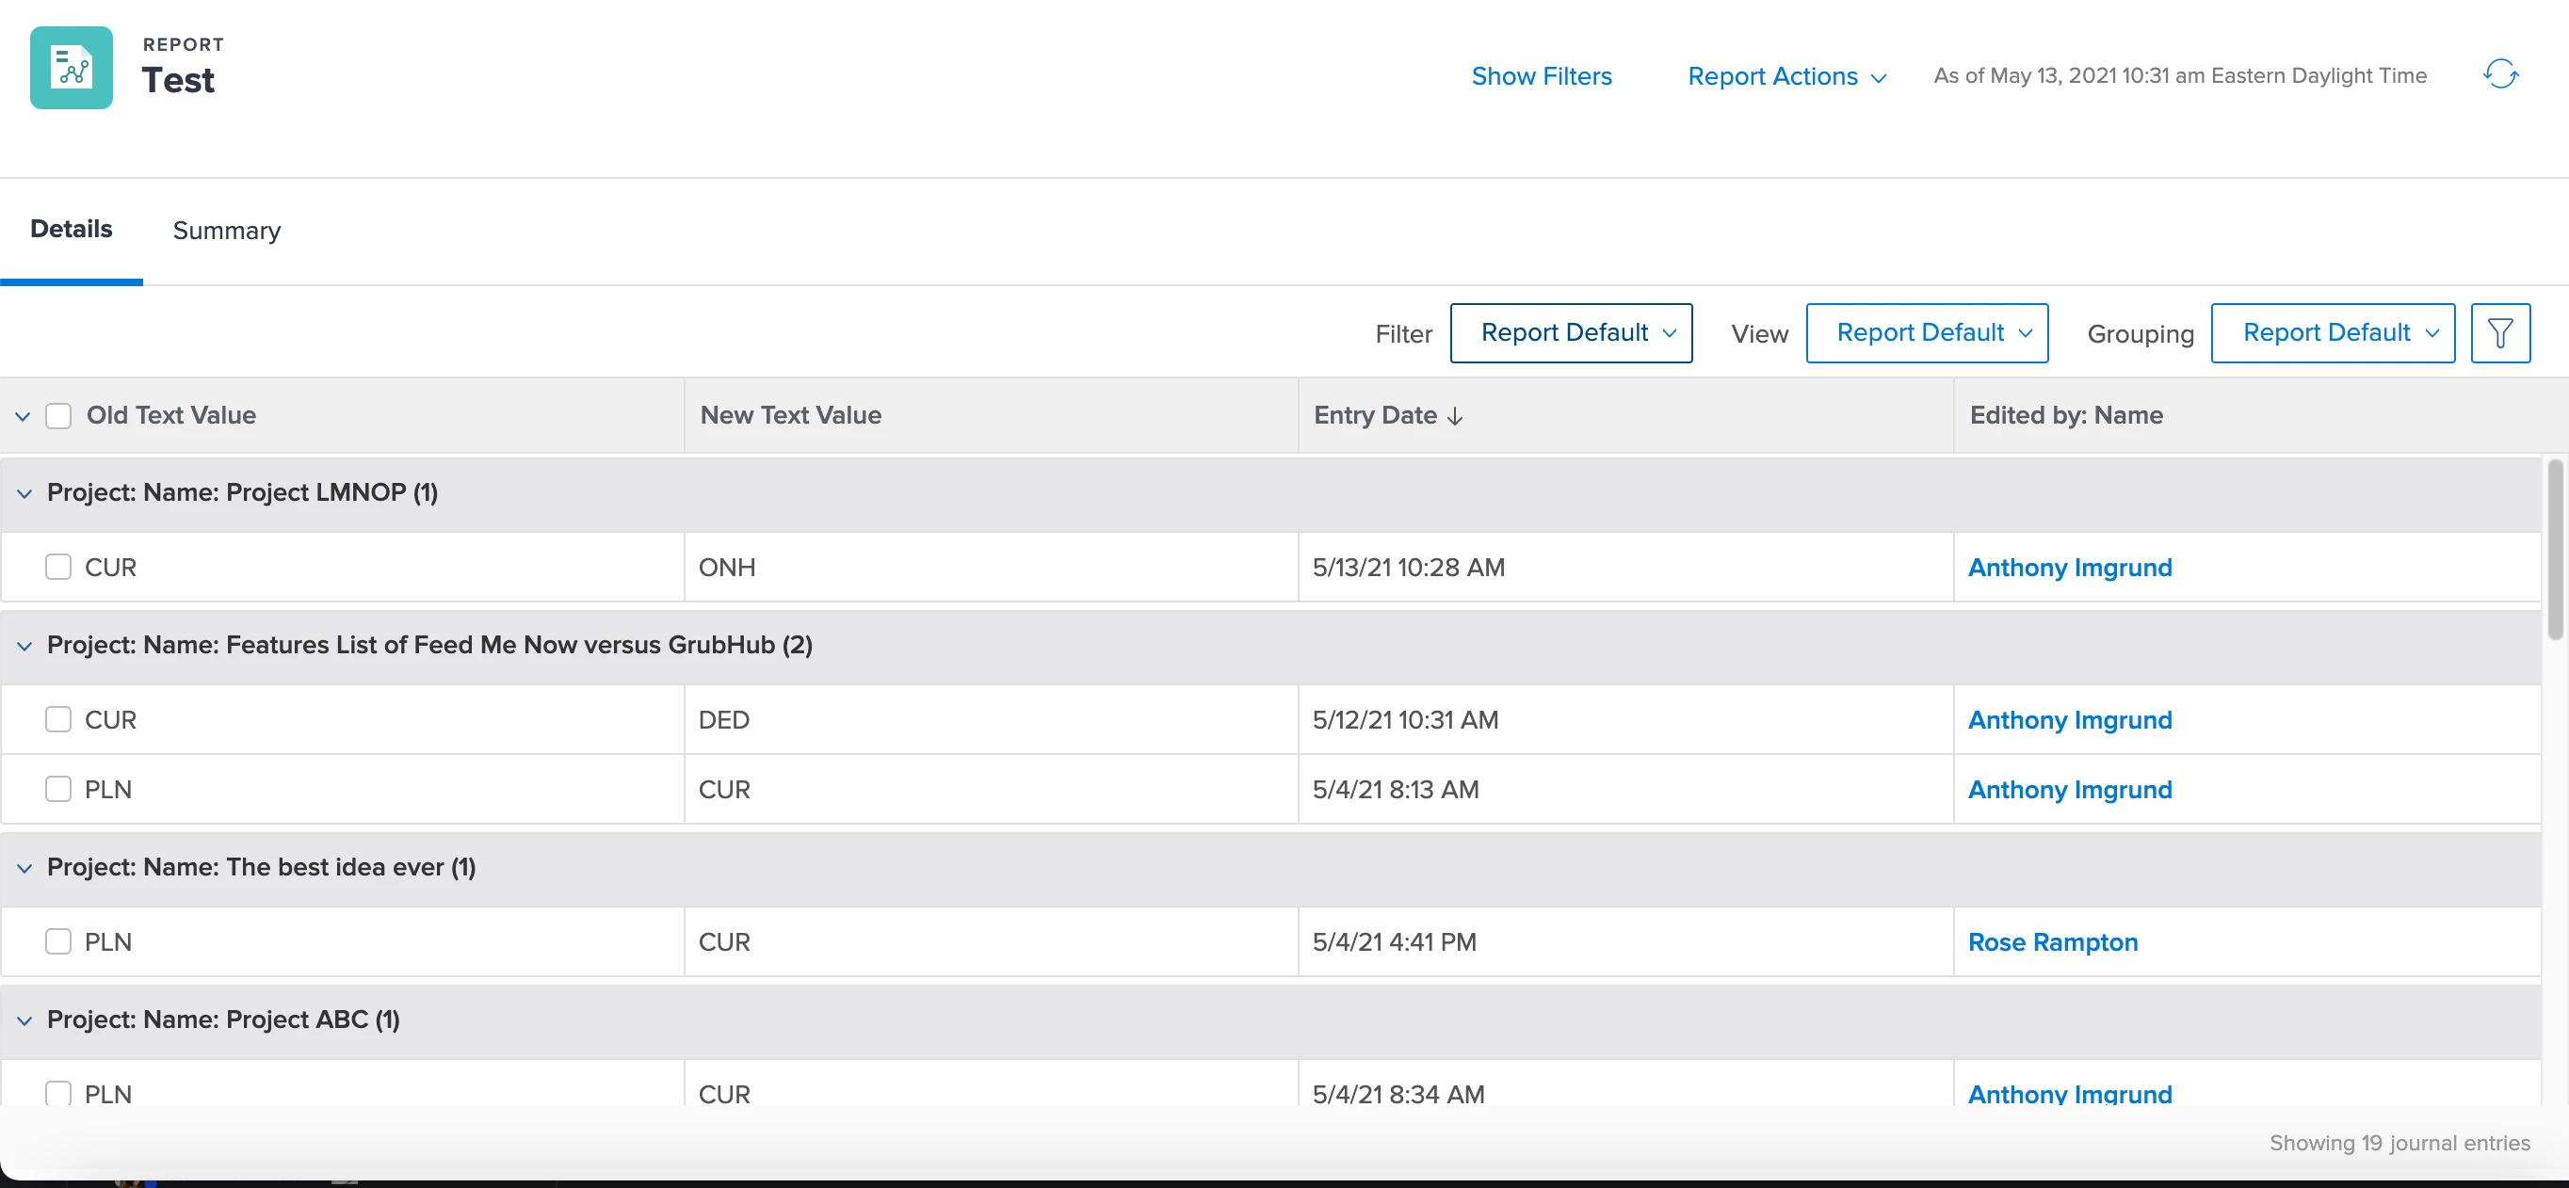Open the Report Actions menu
The image size is (2569, 1188).
click(1785, 77)
